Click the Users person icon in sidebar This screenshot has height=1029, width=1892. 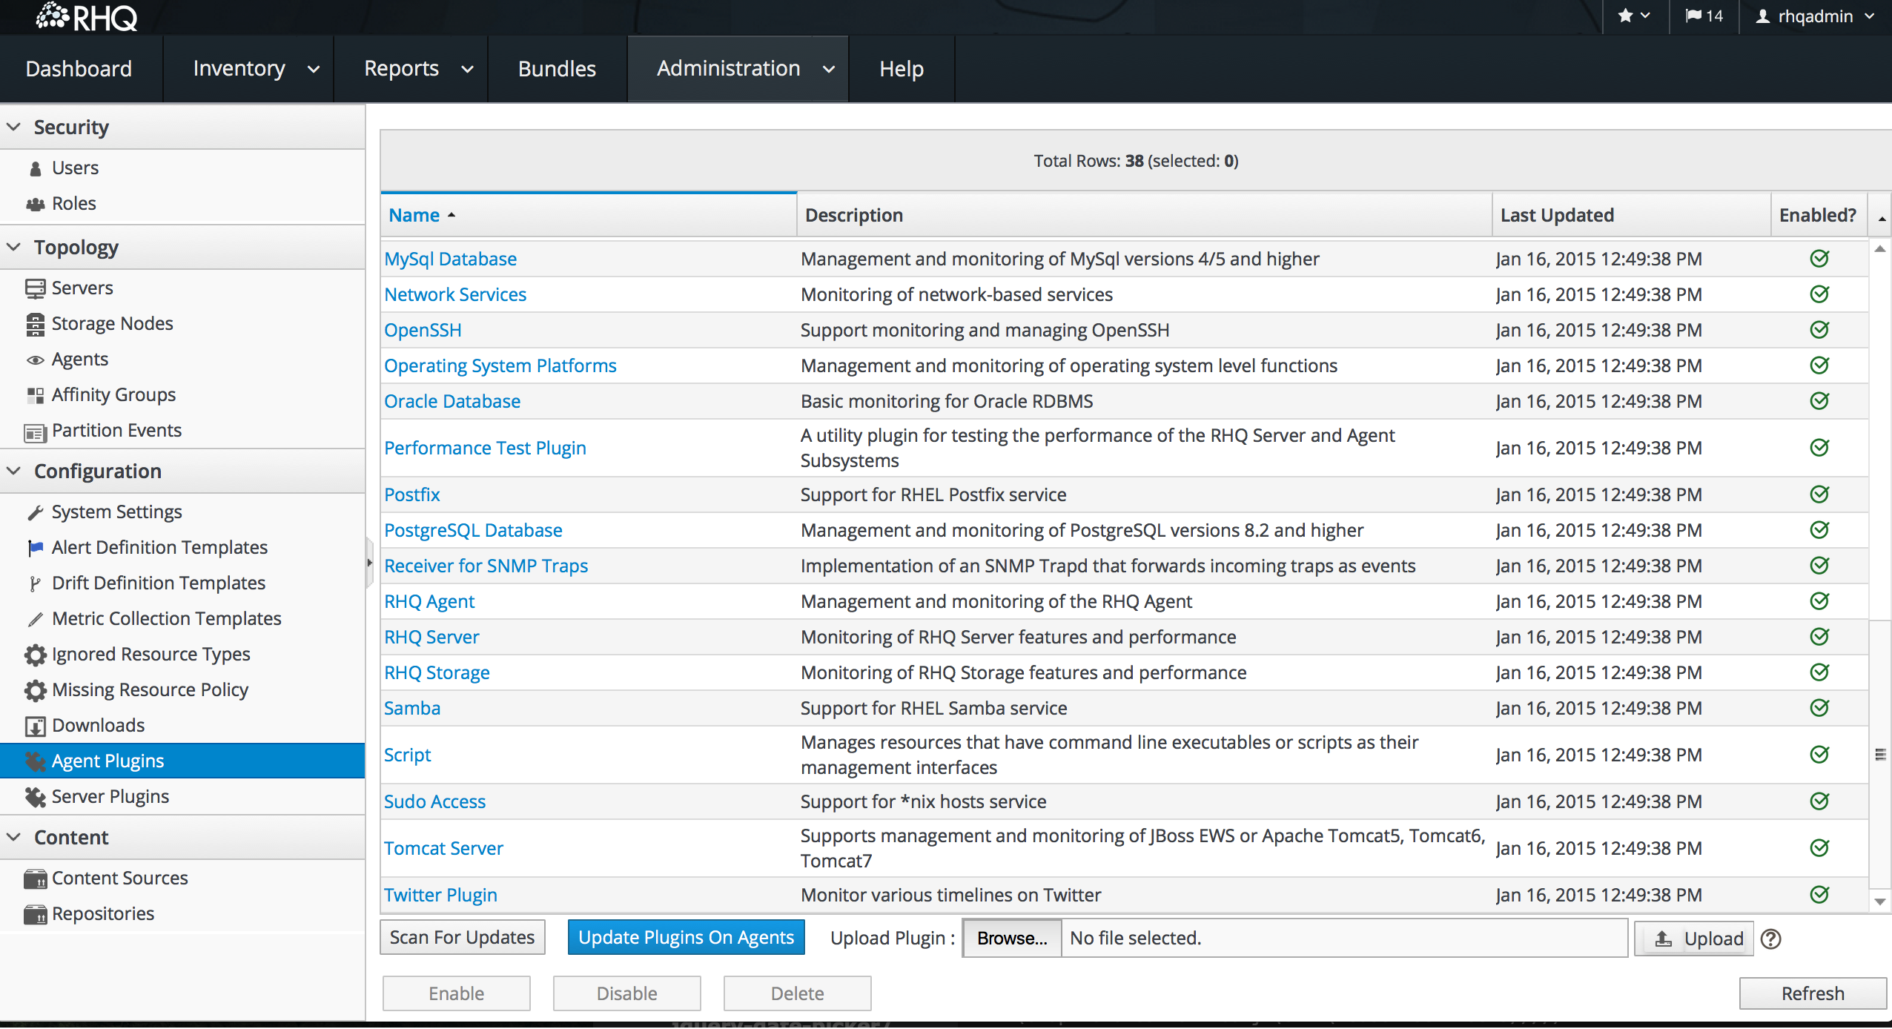click(35, 168)
